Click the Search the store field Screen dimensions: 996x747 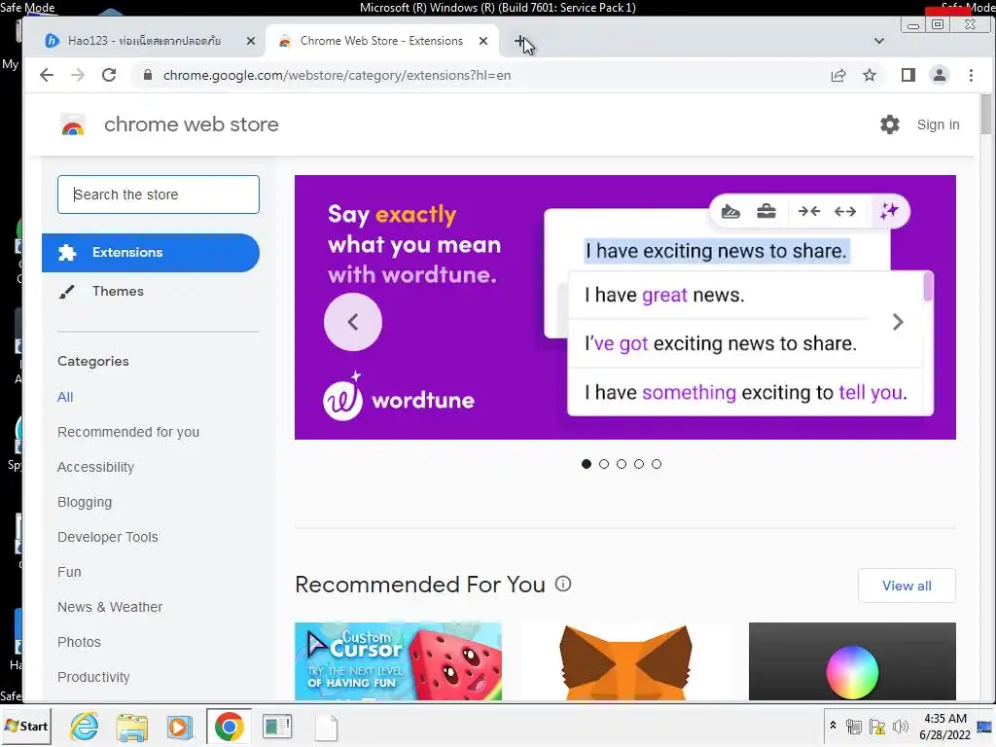coord(159,195)
